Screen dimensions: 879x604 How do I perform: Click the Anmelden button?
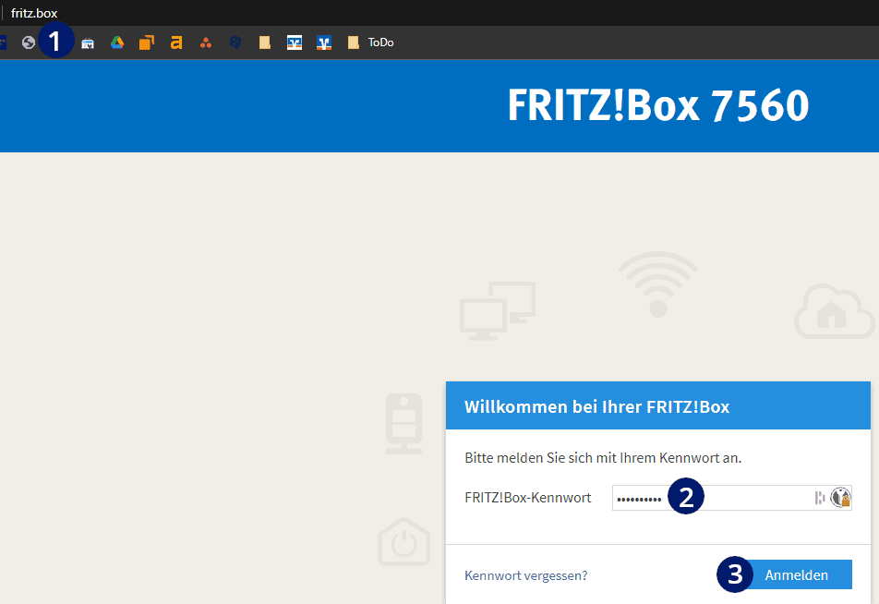click(796, 574)
